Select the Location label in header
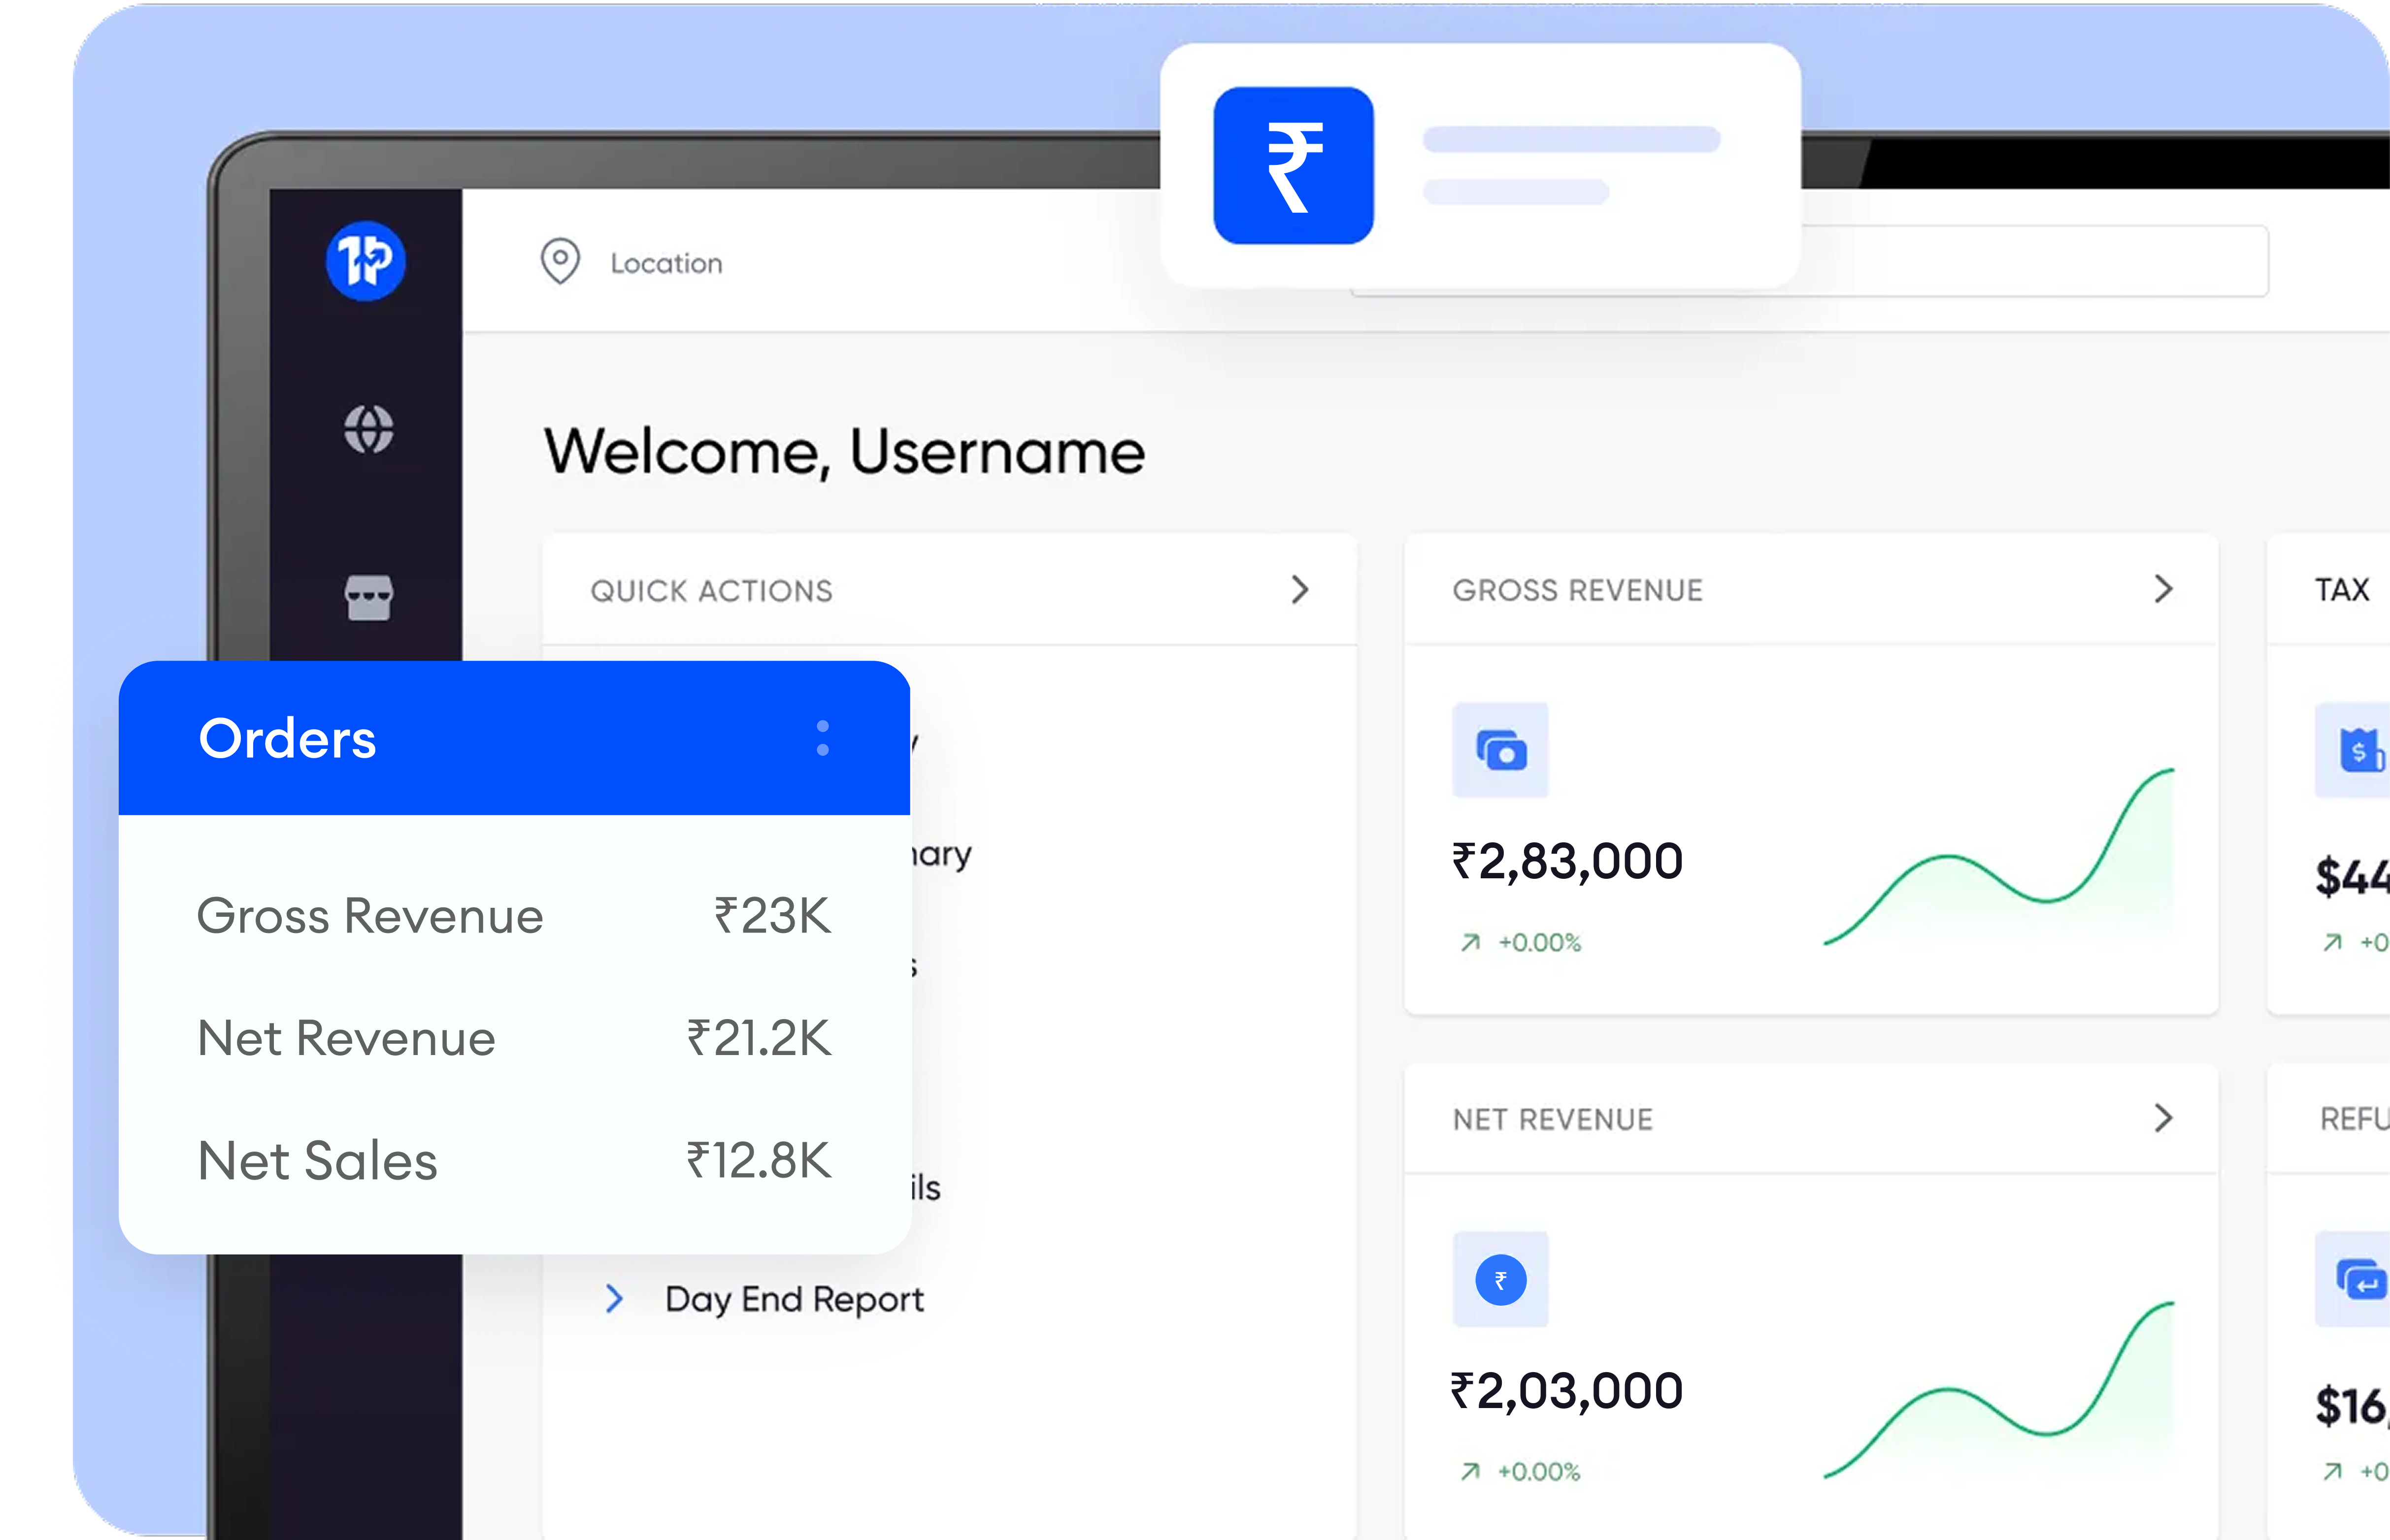The image size is (2390, 1540). click(x=666, y=264)
